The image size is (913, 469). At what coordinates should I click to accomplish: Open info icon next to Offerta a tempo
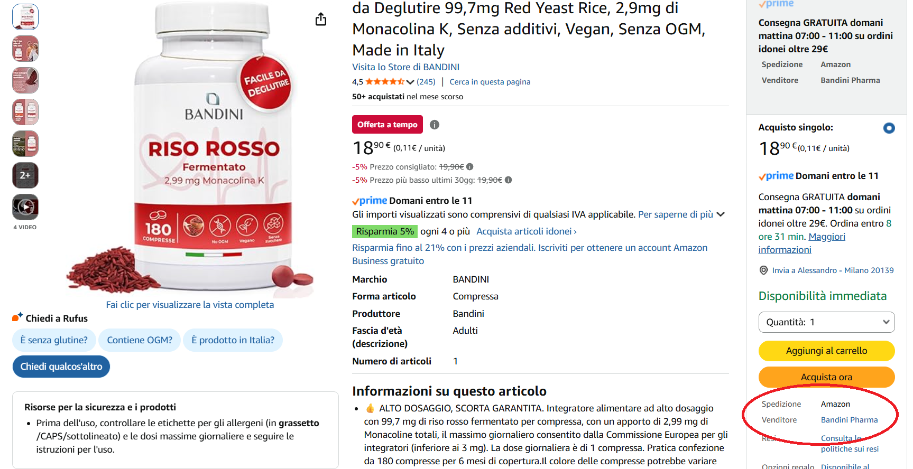pyautogui.click(x=435, y=125)
